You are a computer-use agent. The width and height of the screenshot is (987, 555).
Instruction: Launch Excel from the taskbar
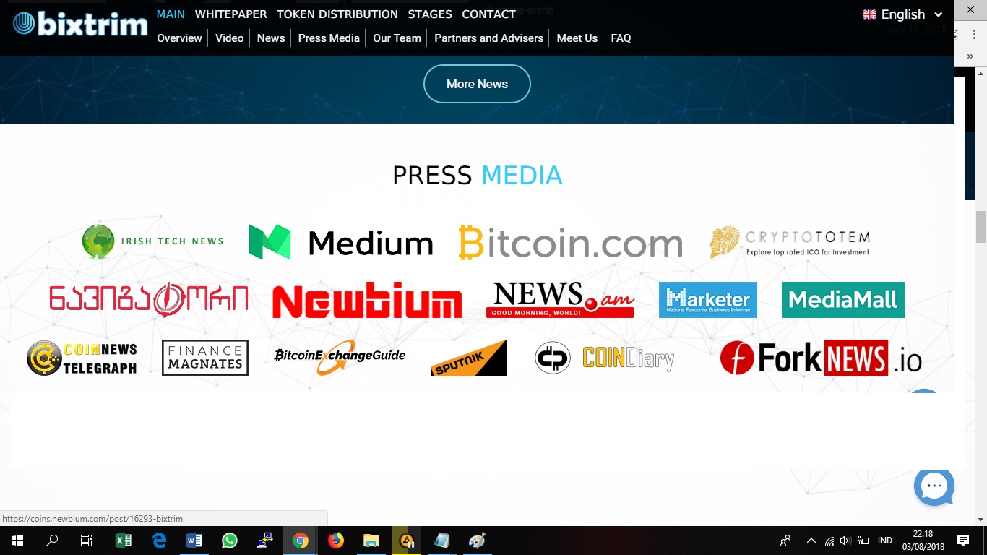pyautogui.click(x=124, y=541)
